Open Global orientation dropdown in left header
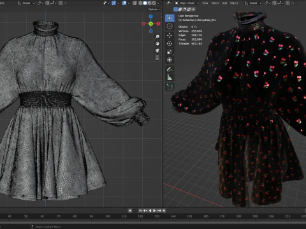Viewport: 306px width, 229px height. point(26,3)
